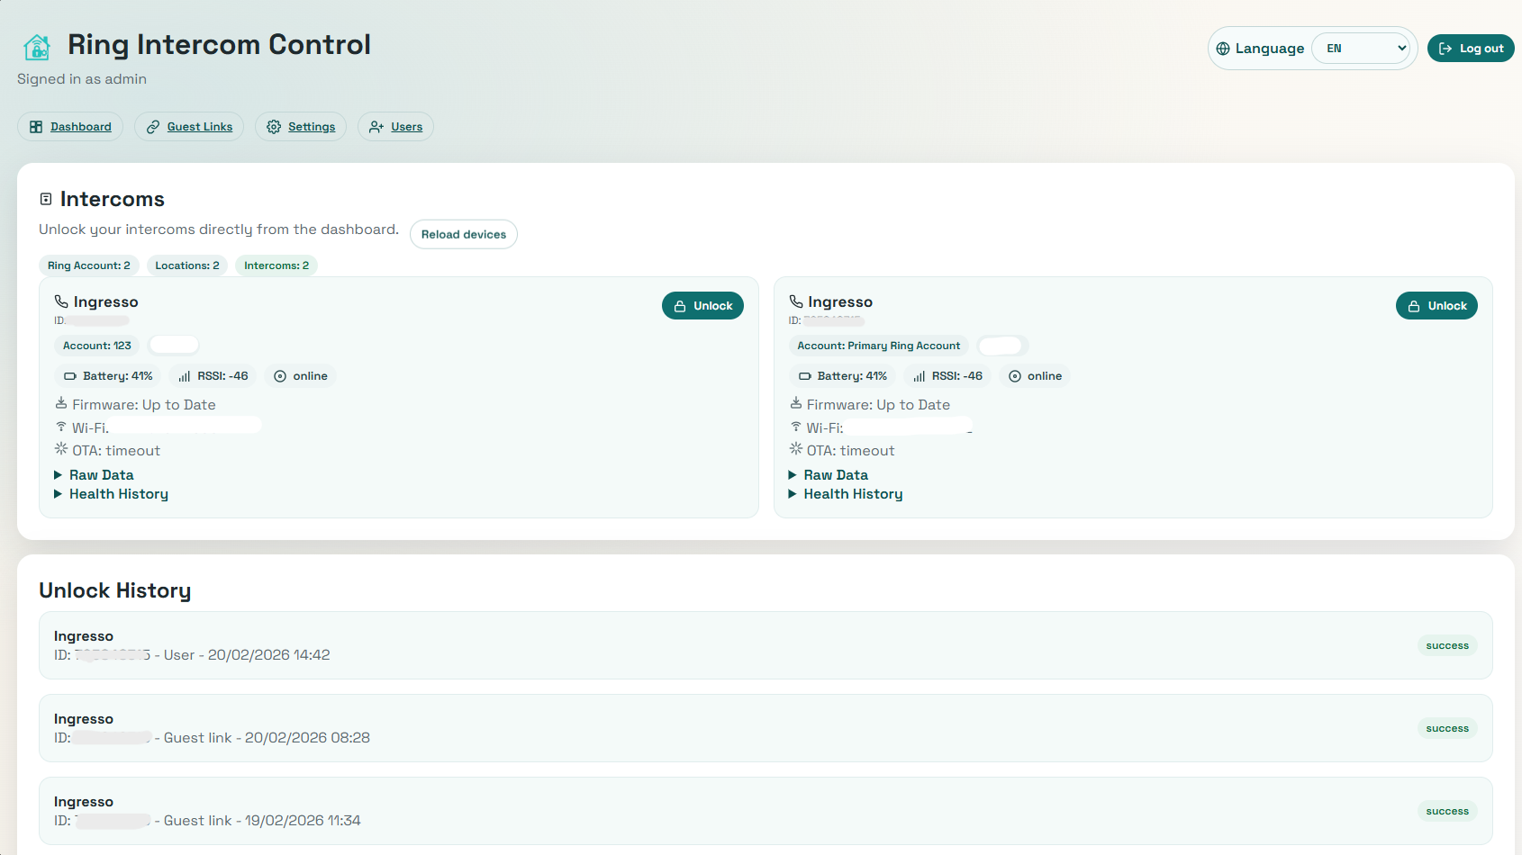1522x855 pixels.
Task: Click the home logo icon beside Ring Intercom Control
Action: (36, 47)
